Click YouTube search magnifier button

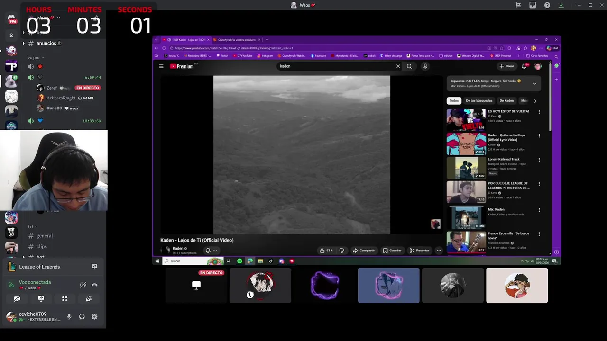point(409,66)
